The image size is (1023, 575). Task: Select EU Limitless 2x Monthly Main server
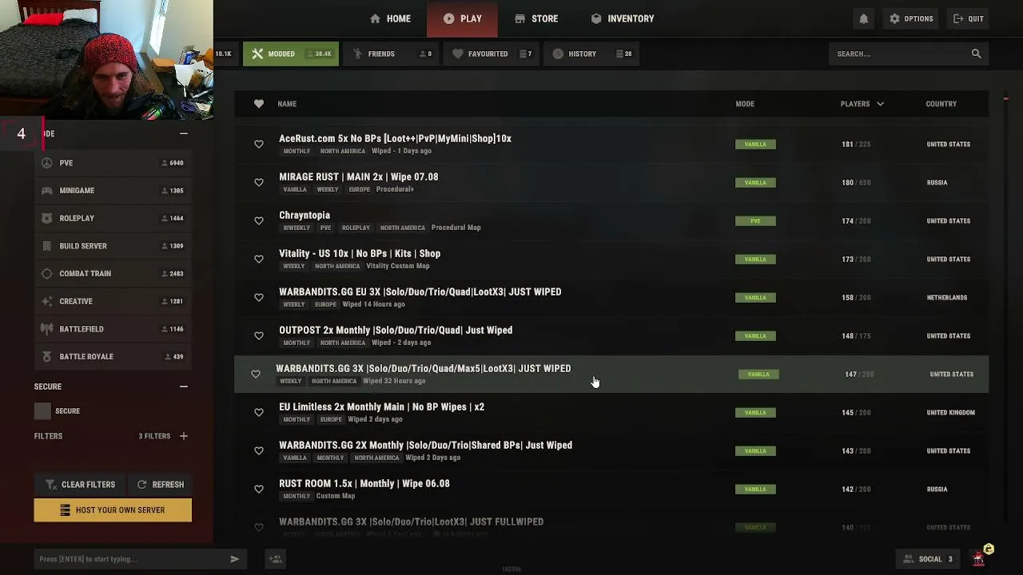click(381, 407)
